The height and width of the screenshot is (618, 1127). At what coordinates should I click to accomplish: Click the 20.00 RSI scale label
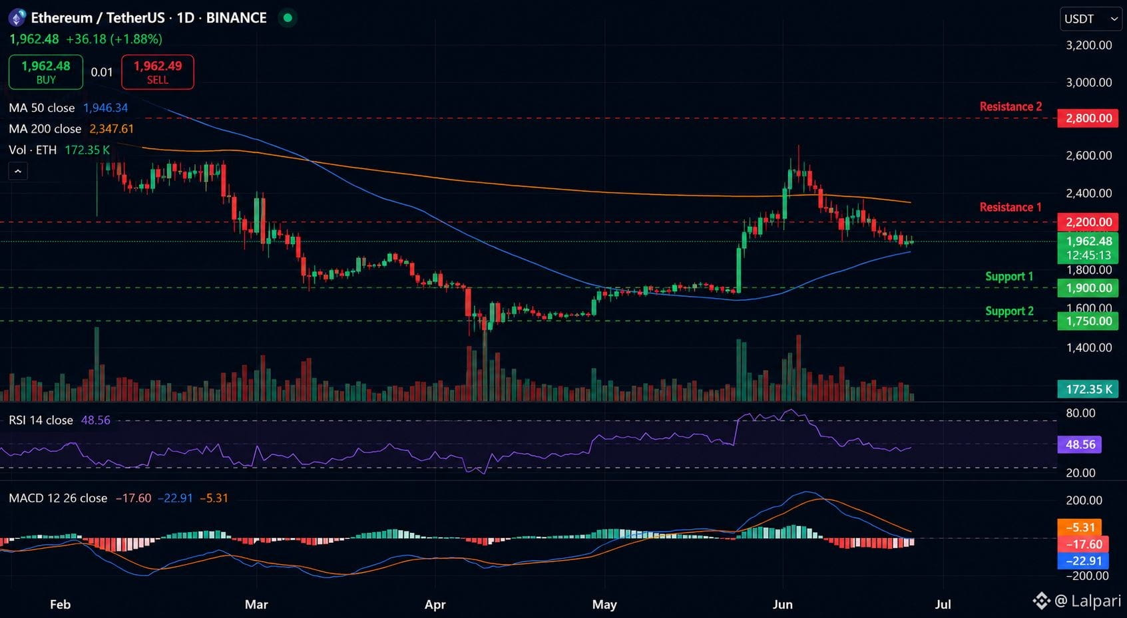1080,473
